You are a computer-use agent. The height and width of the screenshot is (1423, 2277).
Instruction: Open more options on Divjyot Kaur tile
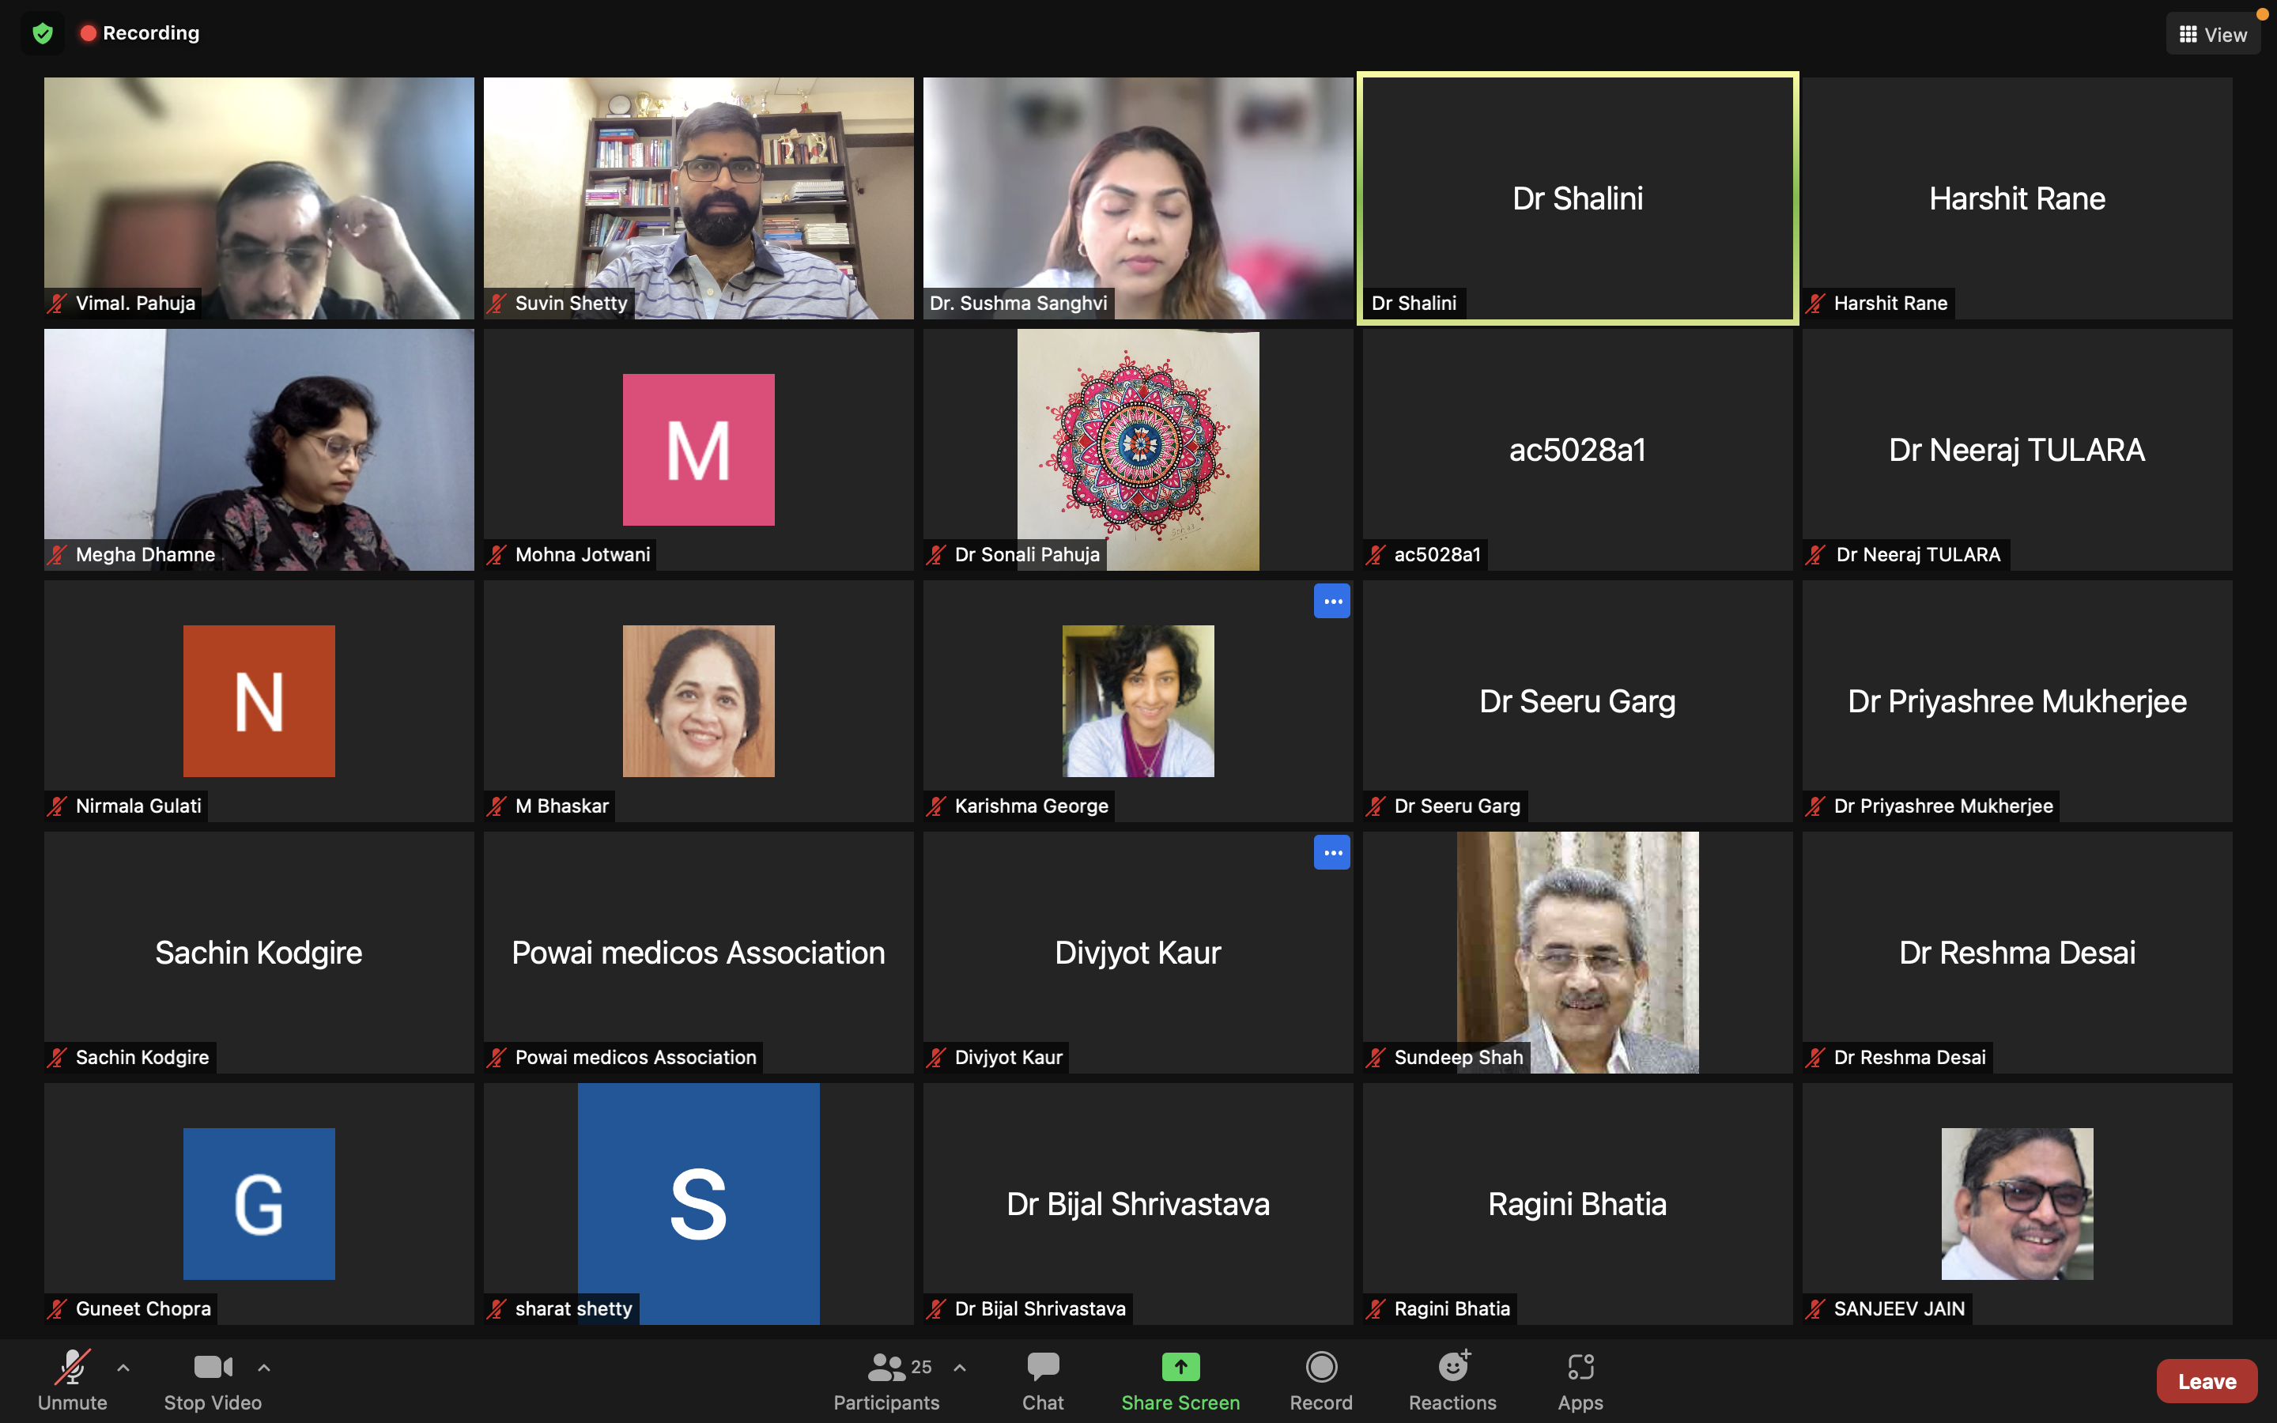pyautogui.click(x=1331, y=853)
